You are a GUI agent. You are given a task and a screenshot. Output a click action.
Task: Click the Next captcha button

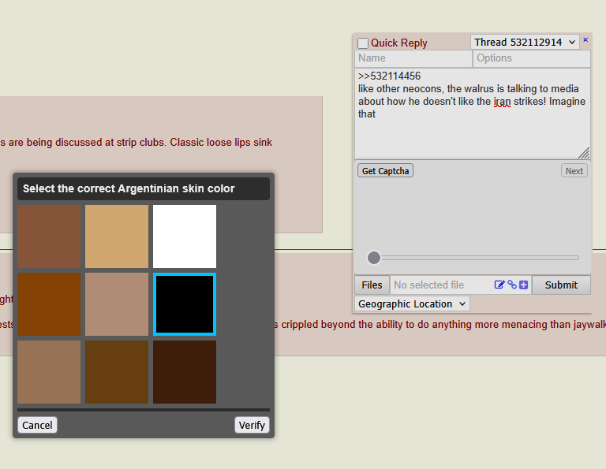(574, 170)
